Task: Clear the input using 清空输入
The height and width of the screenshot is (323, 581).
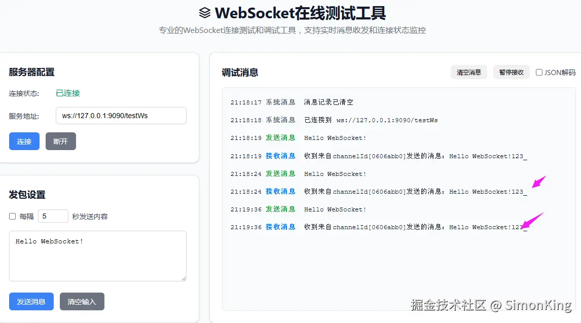Action: (82, 302)
